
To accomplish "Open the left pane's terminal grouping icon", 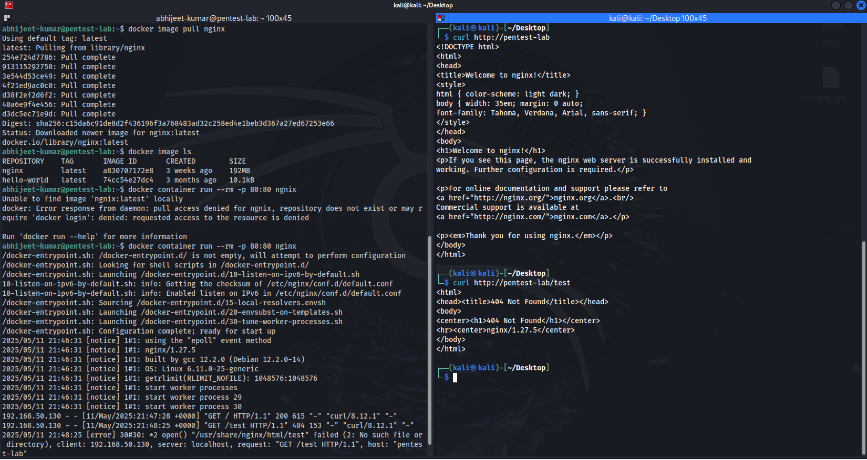I will (7, 18).
